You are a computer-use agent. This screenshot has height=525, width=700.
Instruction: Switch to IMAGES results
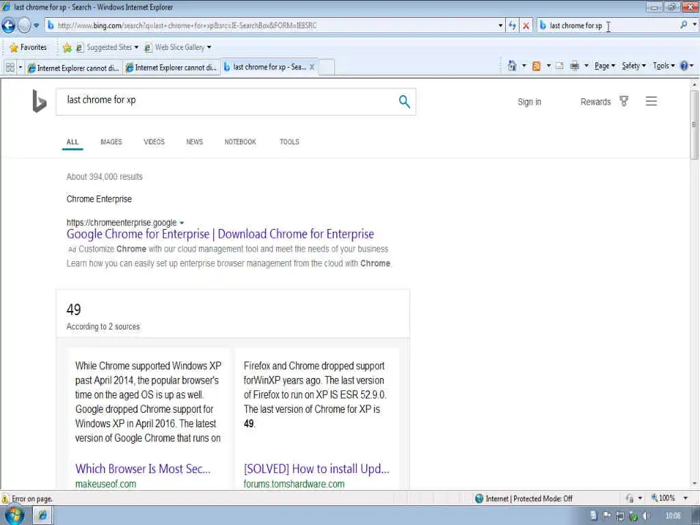pos(111,142)
